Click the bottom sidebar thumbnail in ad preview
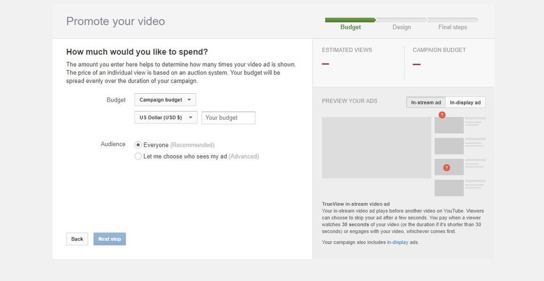 point(449,188)
